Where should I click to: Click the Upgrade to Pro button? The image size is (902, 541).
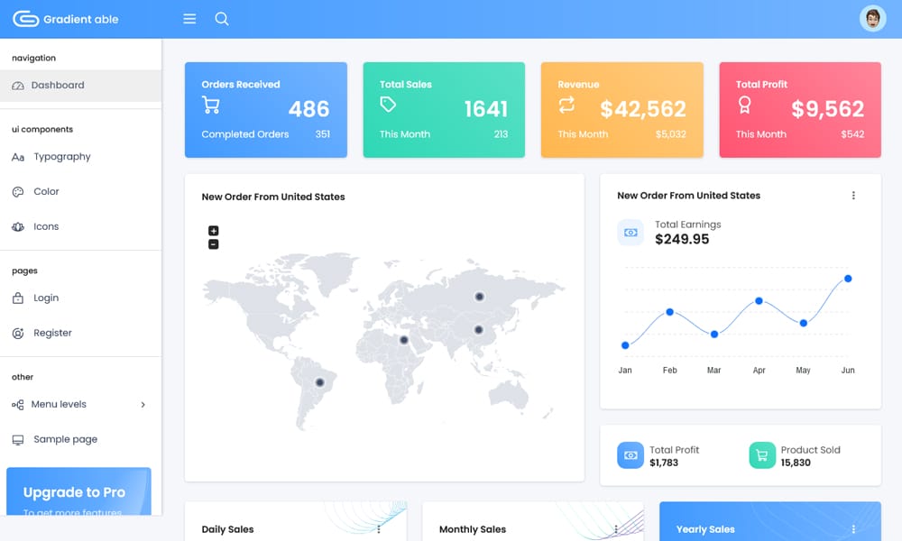[78, 491]
